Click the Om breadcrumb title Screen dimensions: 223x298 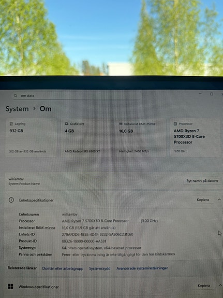[46, 109]
